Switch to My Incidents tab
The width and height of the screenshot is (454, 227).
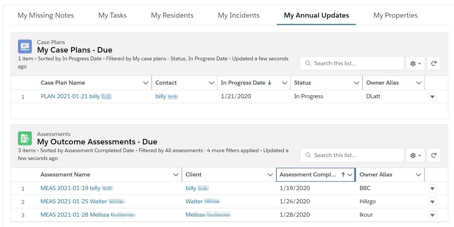pos(239,15)
